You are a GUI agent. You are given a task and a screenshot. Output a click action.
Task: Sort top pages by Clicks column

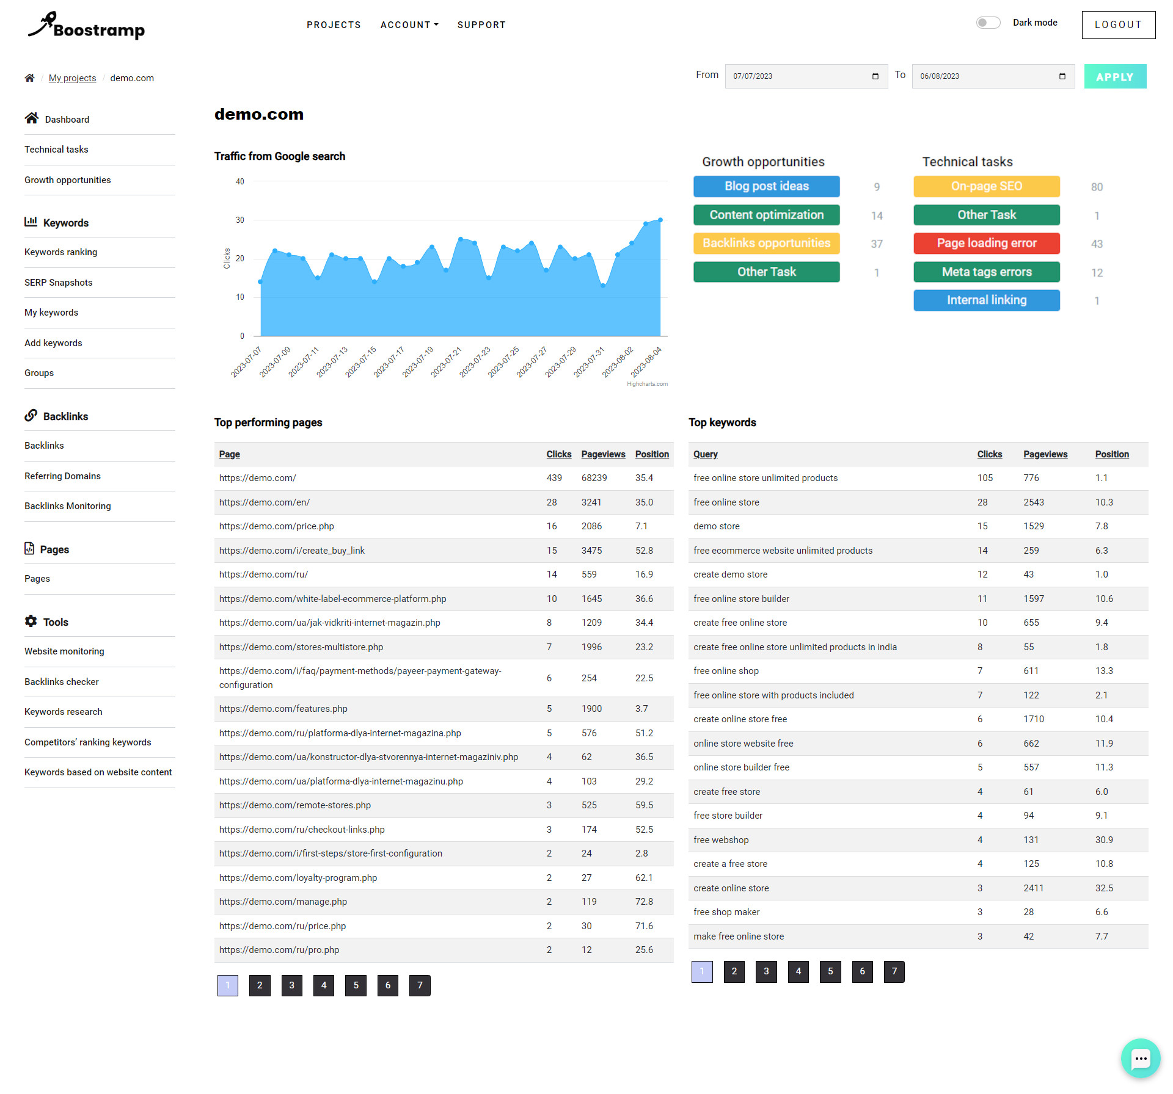click(x=558, y=454)
